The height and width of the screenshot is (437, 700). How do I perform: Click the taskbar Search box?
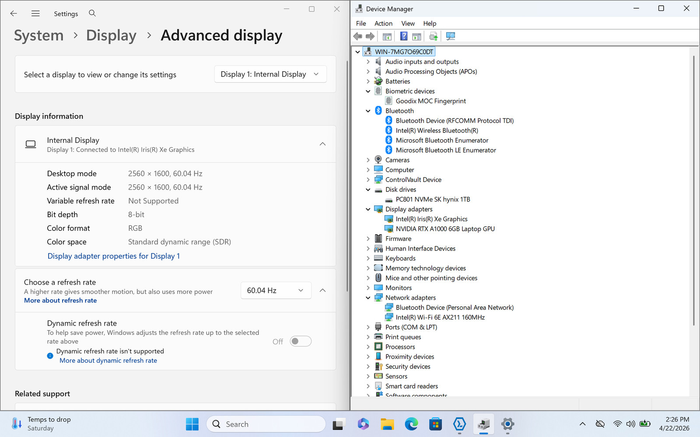(266, 424)
